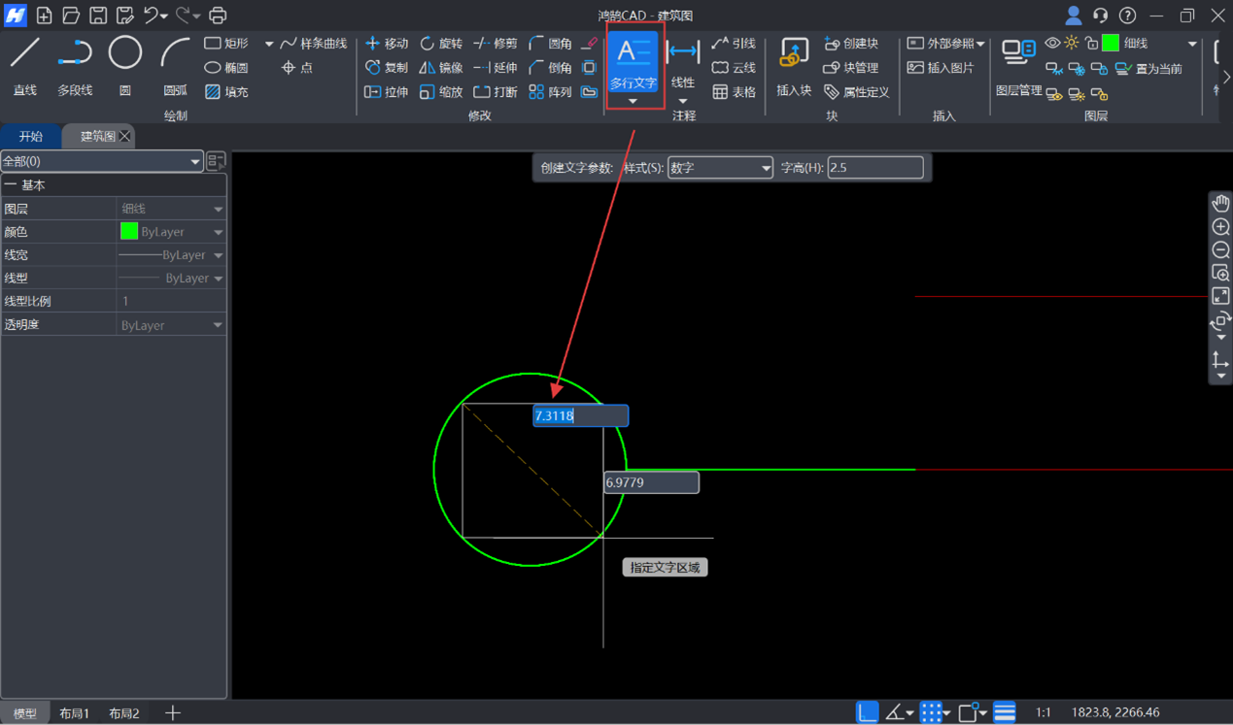Click the 移动 move button
Screen dimensions: 1233x725
point(387,44)
